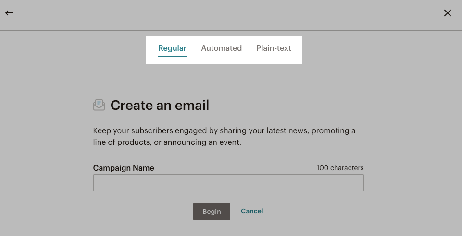Focus the Campaign Name input field
The width and height of the screenshot is (462, 236).
(x=228, y=183)
